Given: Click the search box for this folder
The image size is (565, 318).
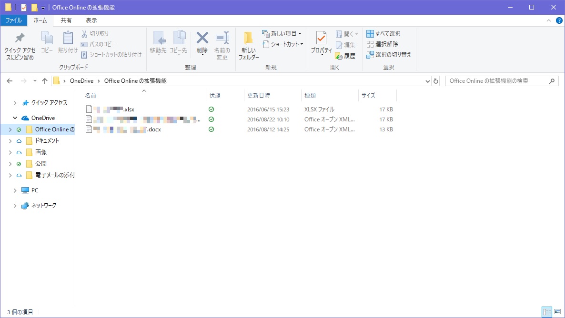Looking at the screenshot, I should point(502,81).
